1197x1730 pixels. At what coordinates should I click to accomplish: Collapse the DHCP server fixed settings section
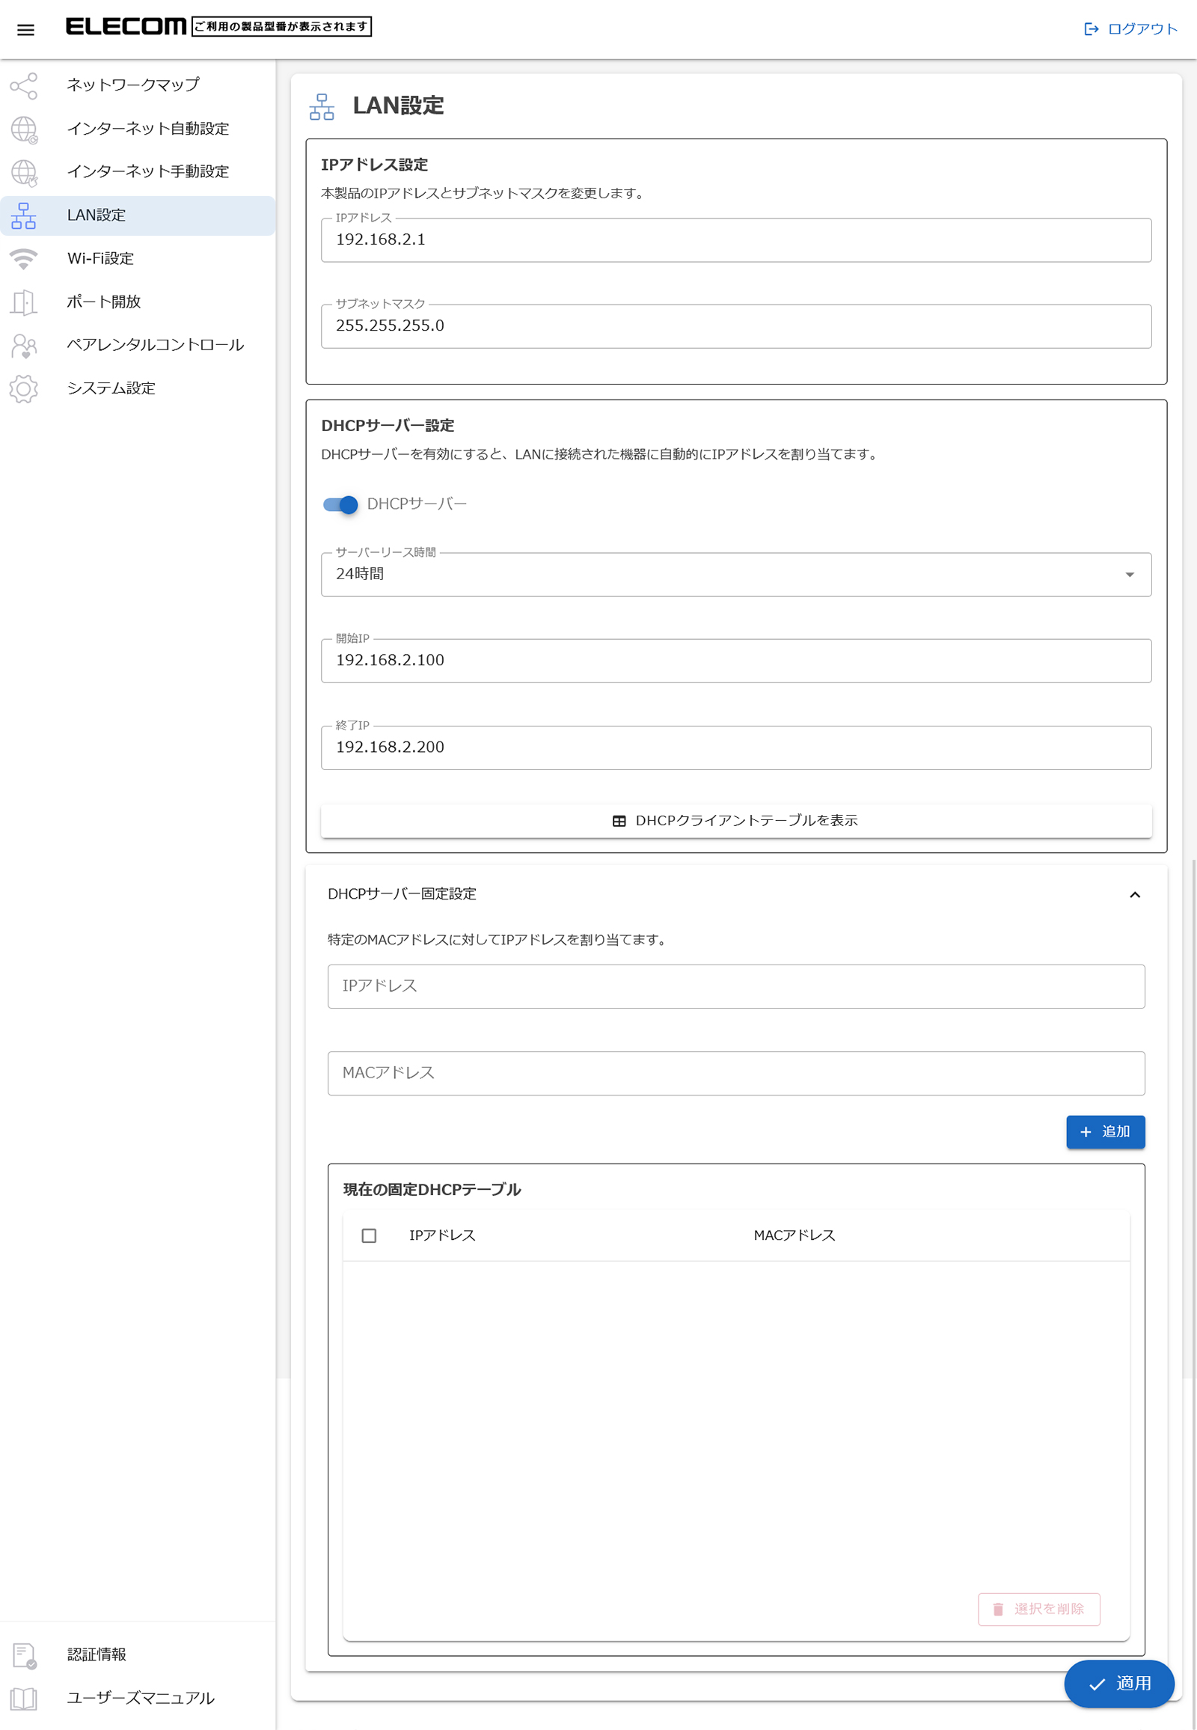click(x=1134, y=894)
